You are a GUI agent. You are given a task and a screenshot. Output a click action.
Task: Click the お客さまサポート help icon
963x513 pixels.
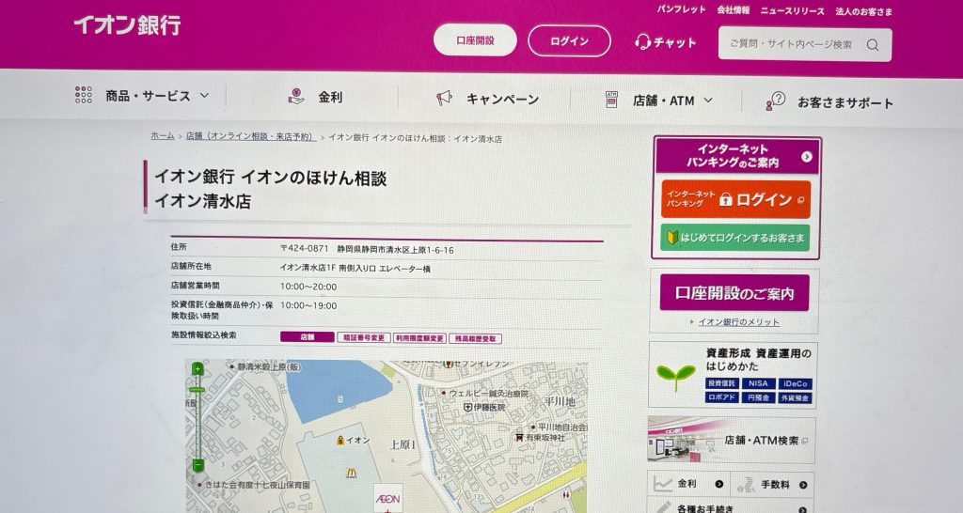pyautogui.click(x=776, y=101)
